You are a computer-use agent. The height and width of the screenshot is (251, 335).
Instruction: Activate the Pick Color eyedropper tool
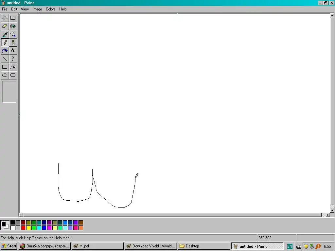[x=5, y=34]
